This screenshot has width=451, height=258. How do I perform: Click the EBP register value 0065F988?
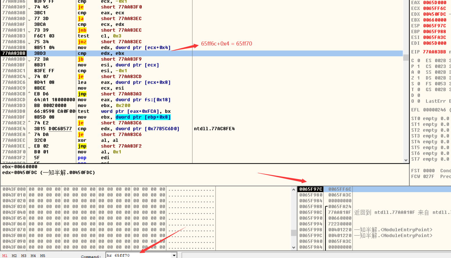435,32
